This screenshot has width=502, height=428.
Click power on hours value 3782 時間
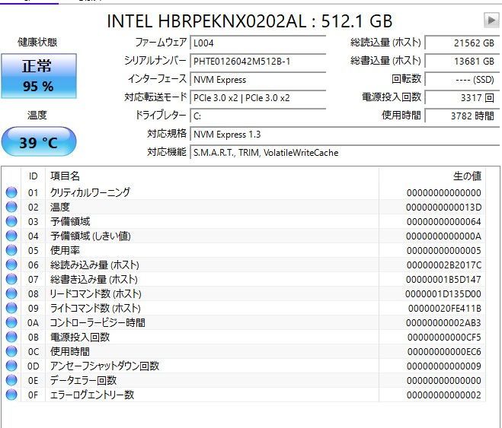462,116
